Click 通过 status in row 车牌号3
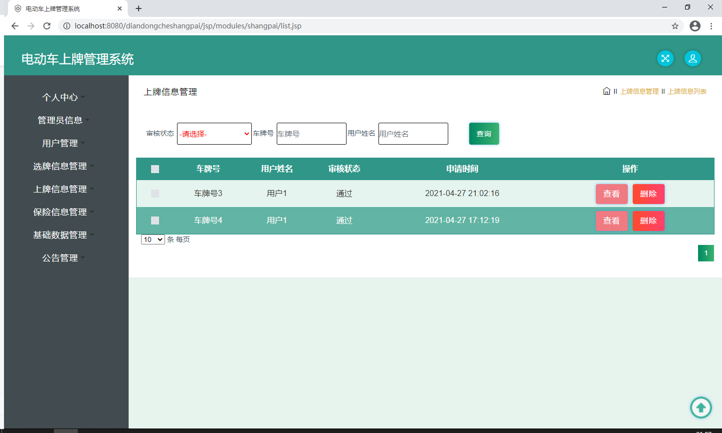 point(344,194)
